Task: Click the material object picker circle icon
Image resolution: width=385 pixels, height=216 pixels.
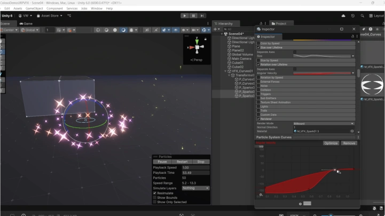Action: click(x=352, y=131)
